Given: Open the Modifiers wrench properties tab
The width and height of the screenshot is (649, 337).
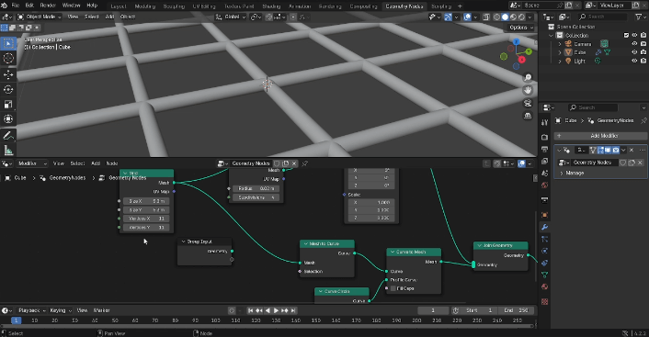Looking at the screenshot, I should [x=545, y=227].
